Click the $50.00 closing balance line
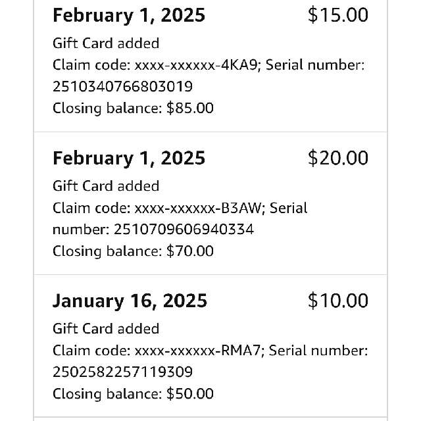The height and width of the screenshot is (421, 421). (133, 394)
